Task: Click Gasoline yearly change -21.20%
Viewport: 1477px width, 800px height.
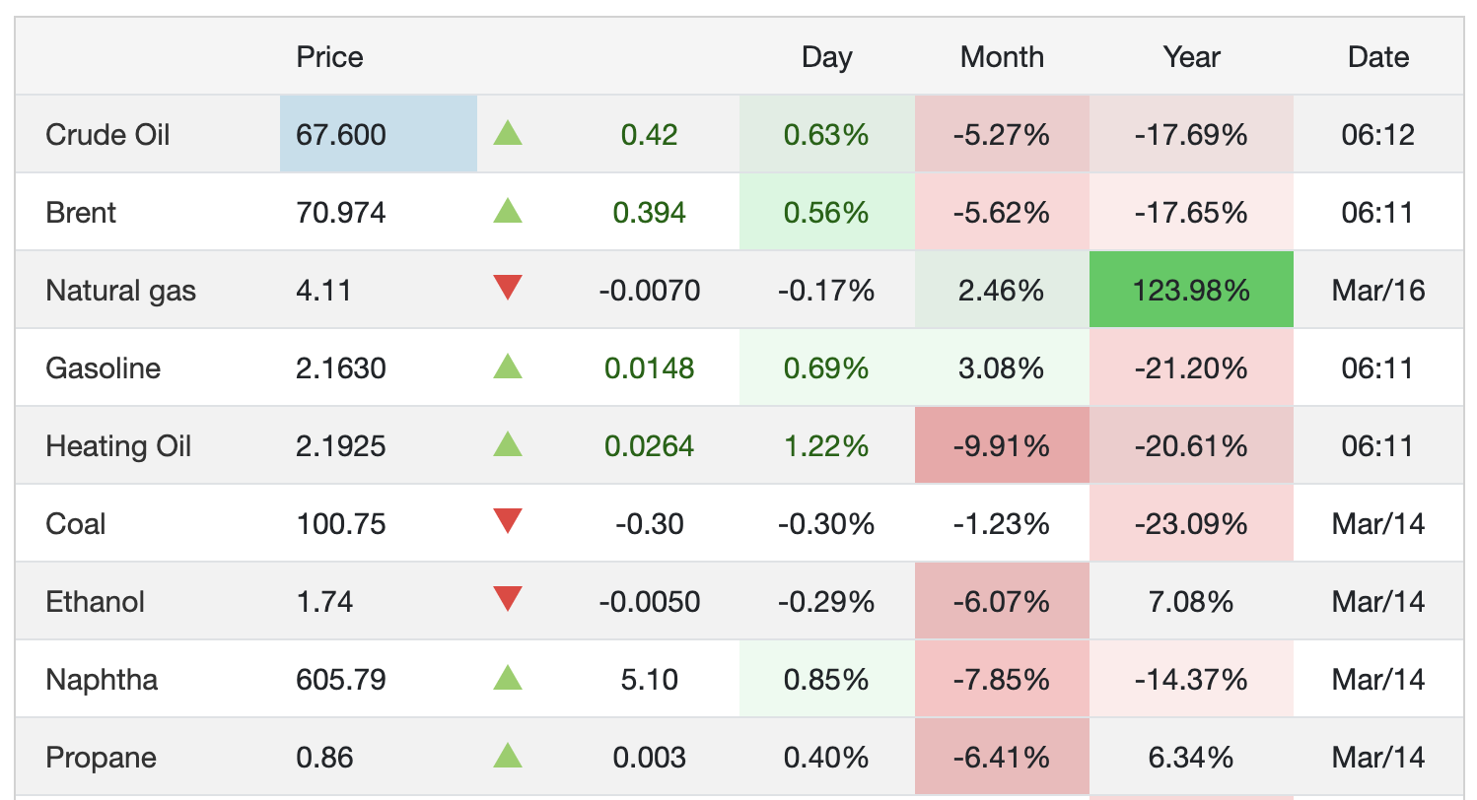Action: (x=1191, y=368)
